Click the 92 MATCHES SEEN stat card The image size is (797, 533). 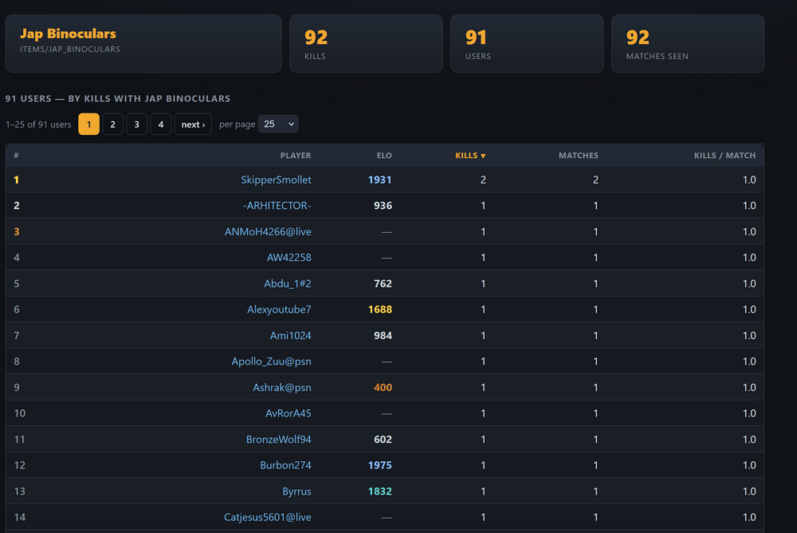[688, 43]
